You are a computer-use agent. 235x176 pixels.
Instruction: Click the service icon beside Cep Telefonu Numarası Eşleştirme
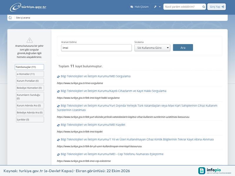58,155
